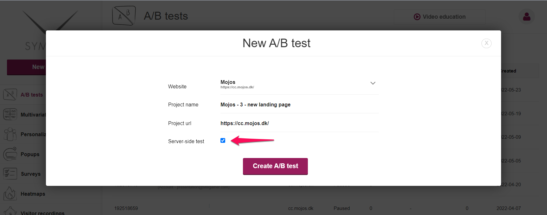
Task: Click the Surveys checklist icon
Action: coord(10,174)
